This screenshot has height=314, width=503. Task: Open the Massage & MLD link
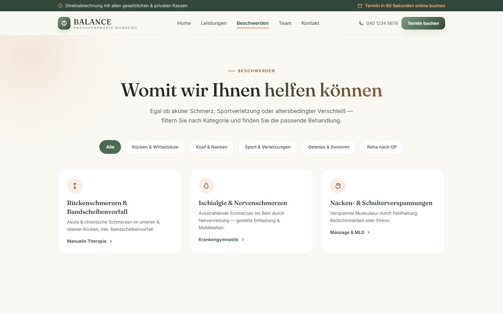pos(350,232)
